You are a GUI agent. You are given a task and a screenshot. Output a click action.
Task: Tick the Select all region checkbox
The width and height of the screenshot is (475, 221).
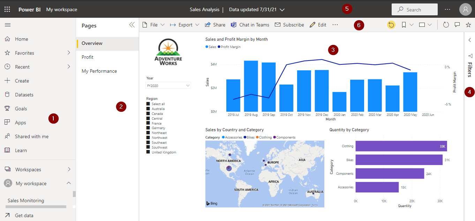point(148,104)
